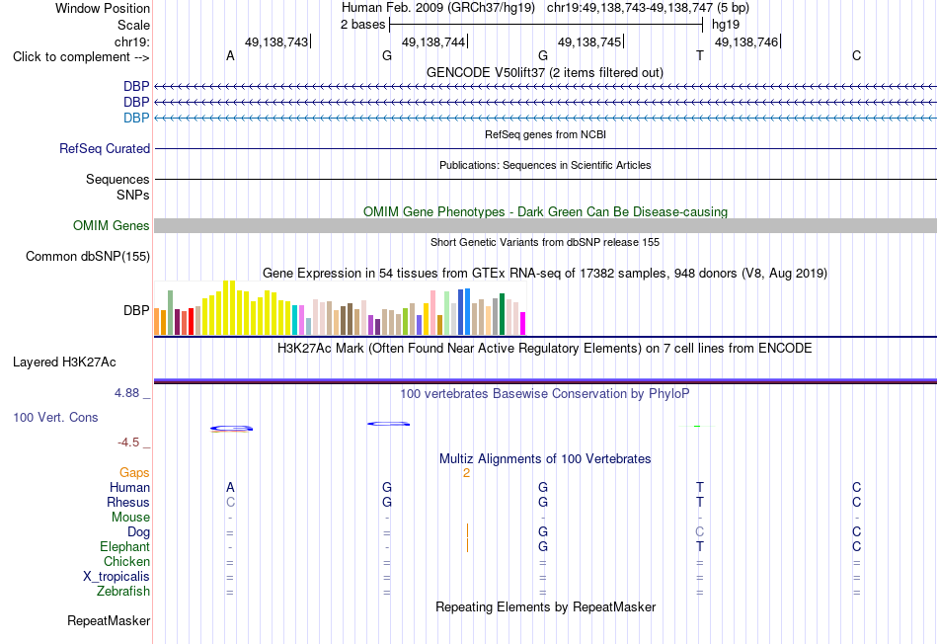Click the 'RepeatMasker' track label
The image size is (938, 644).
pos(109,620)
